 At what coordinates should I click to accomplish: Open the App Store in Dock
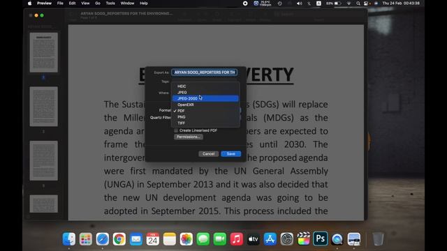[270, 239]
